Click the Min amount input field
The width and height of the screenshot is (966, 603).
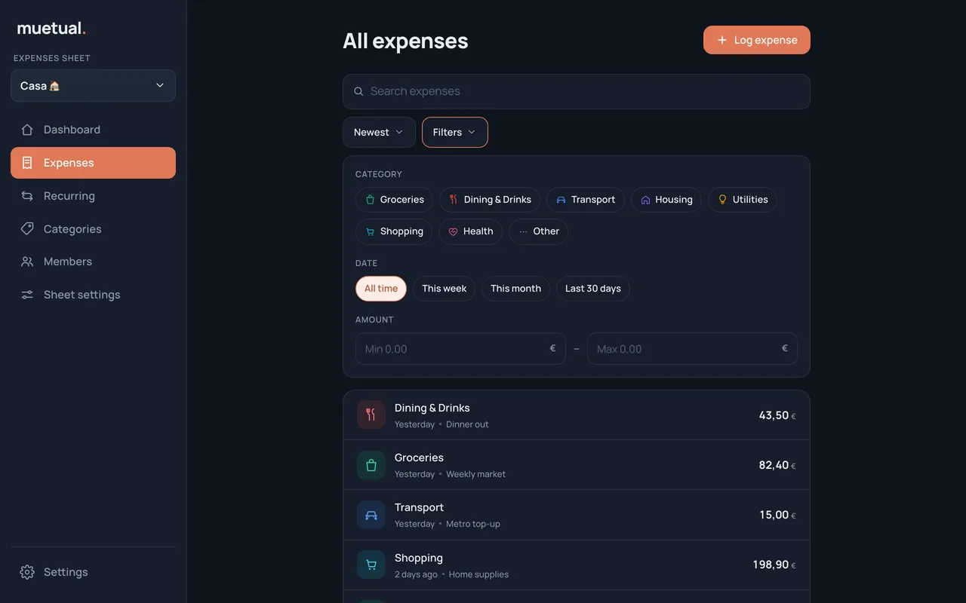coord(460,349)
